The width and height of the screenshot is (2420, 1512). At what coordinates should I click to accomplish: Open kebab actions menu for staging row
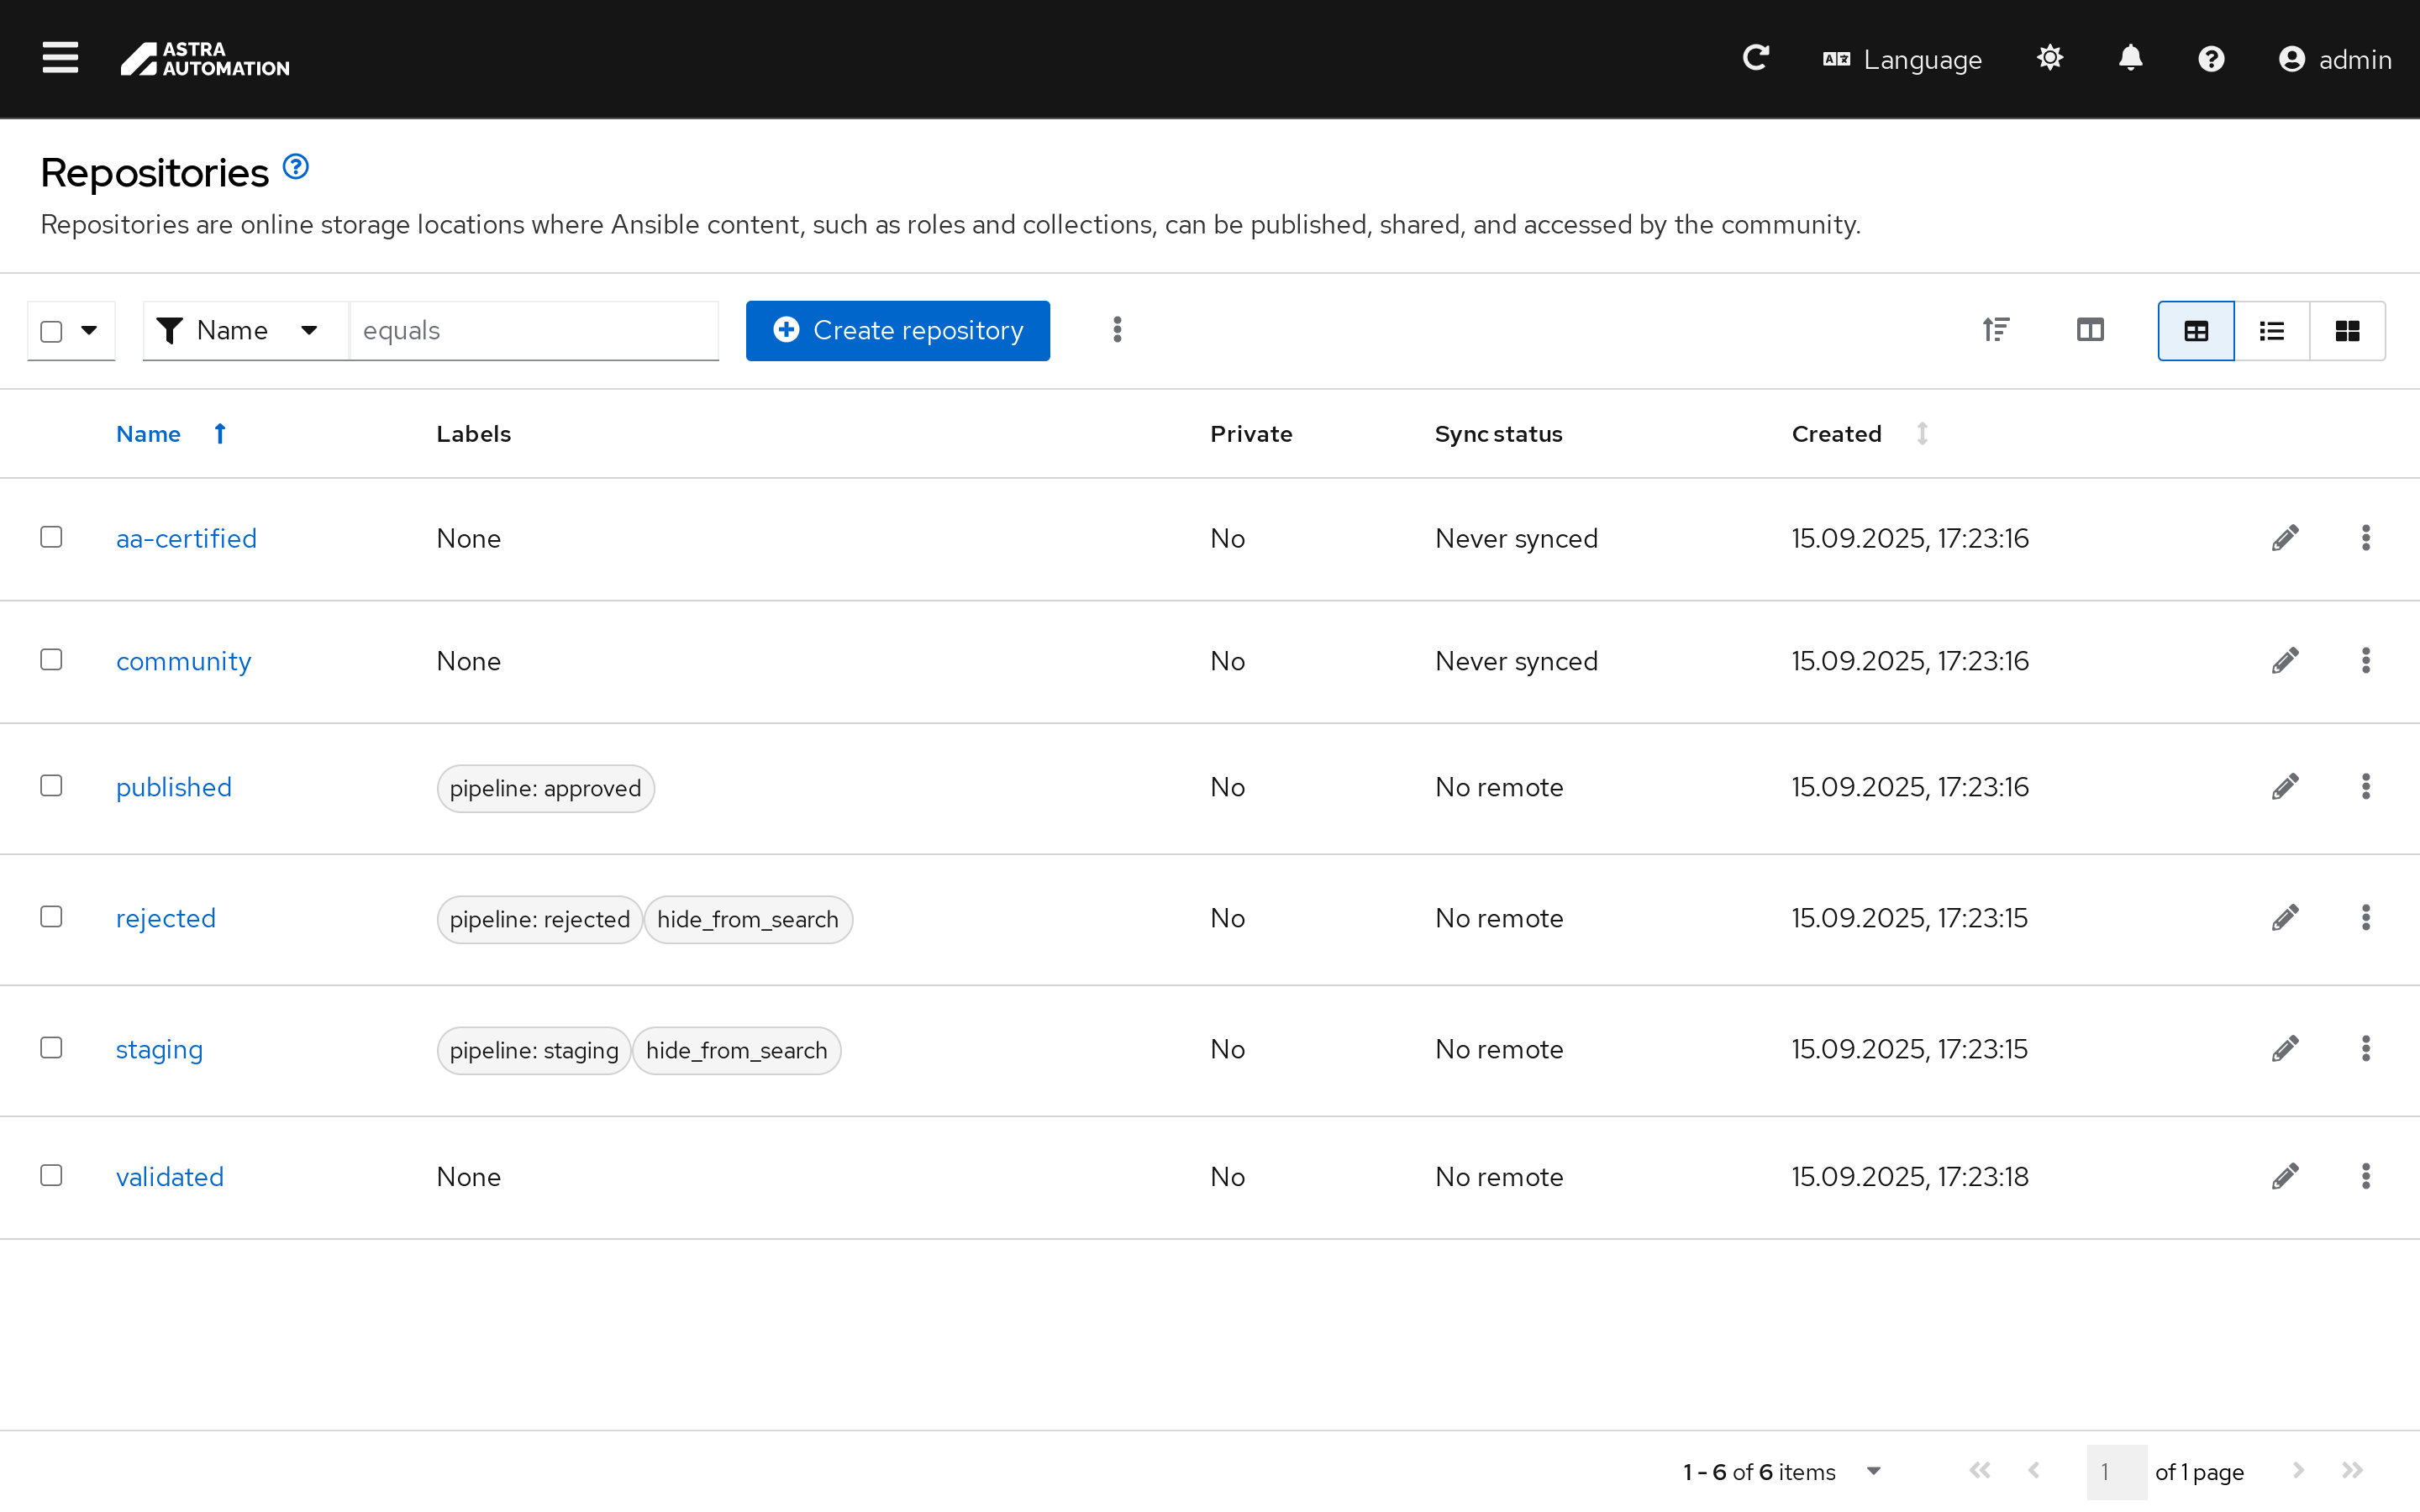(x=2365, y=1049)
